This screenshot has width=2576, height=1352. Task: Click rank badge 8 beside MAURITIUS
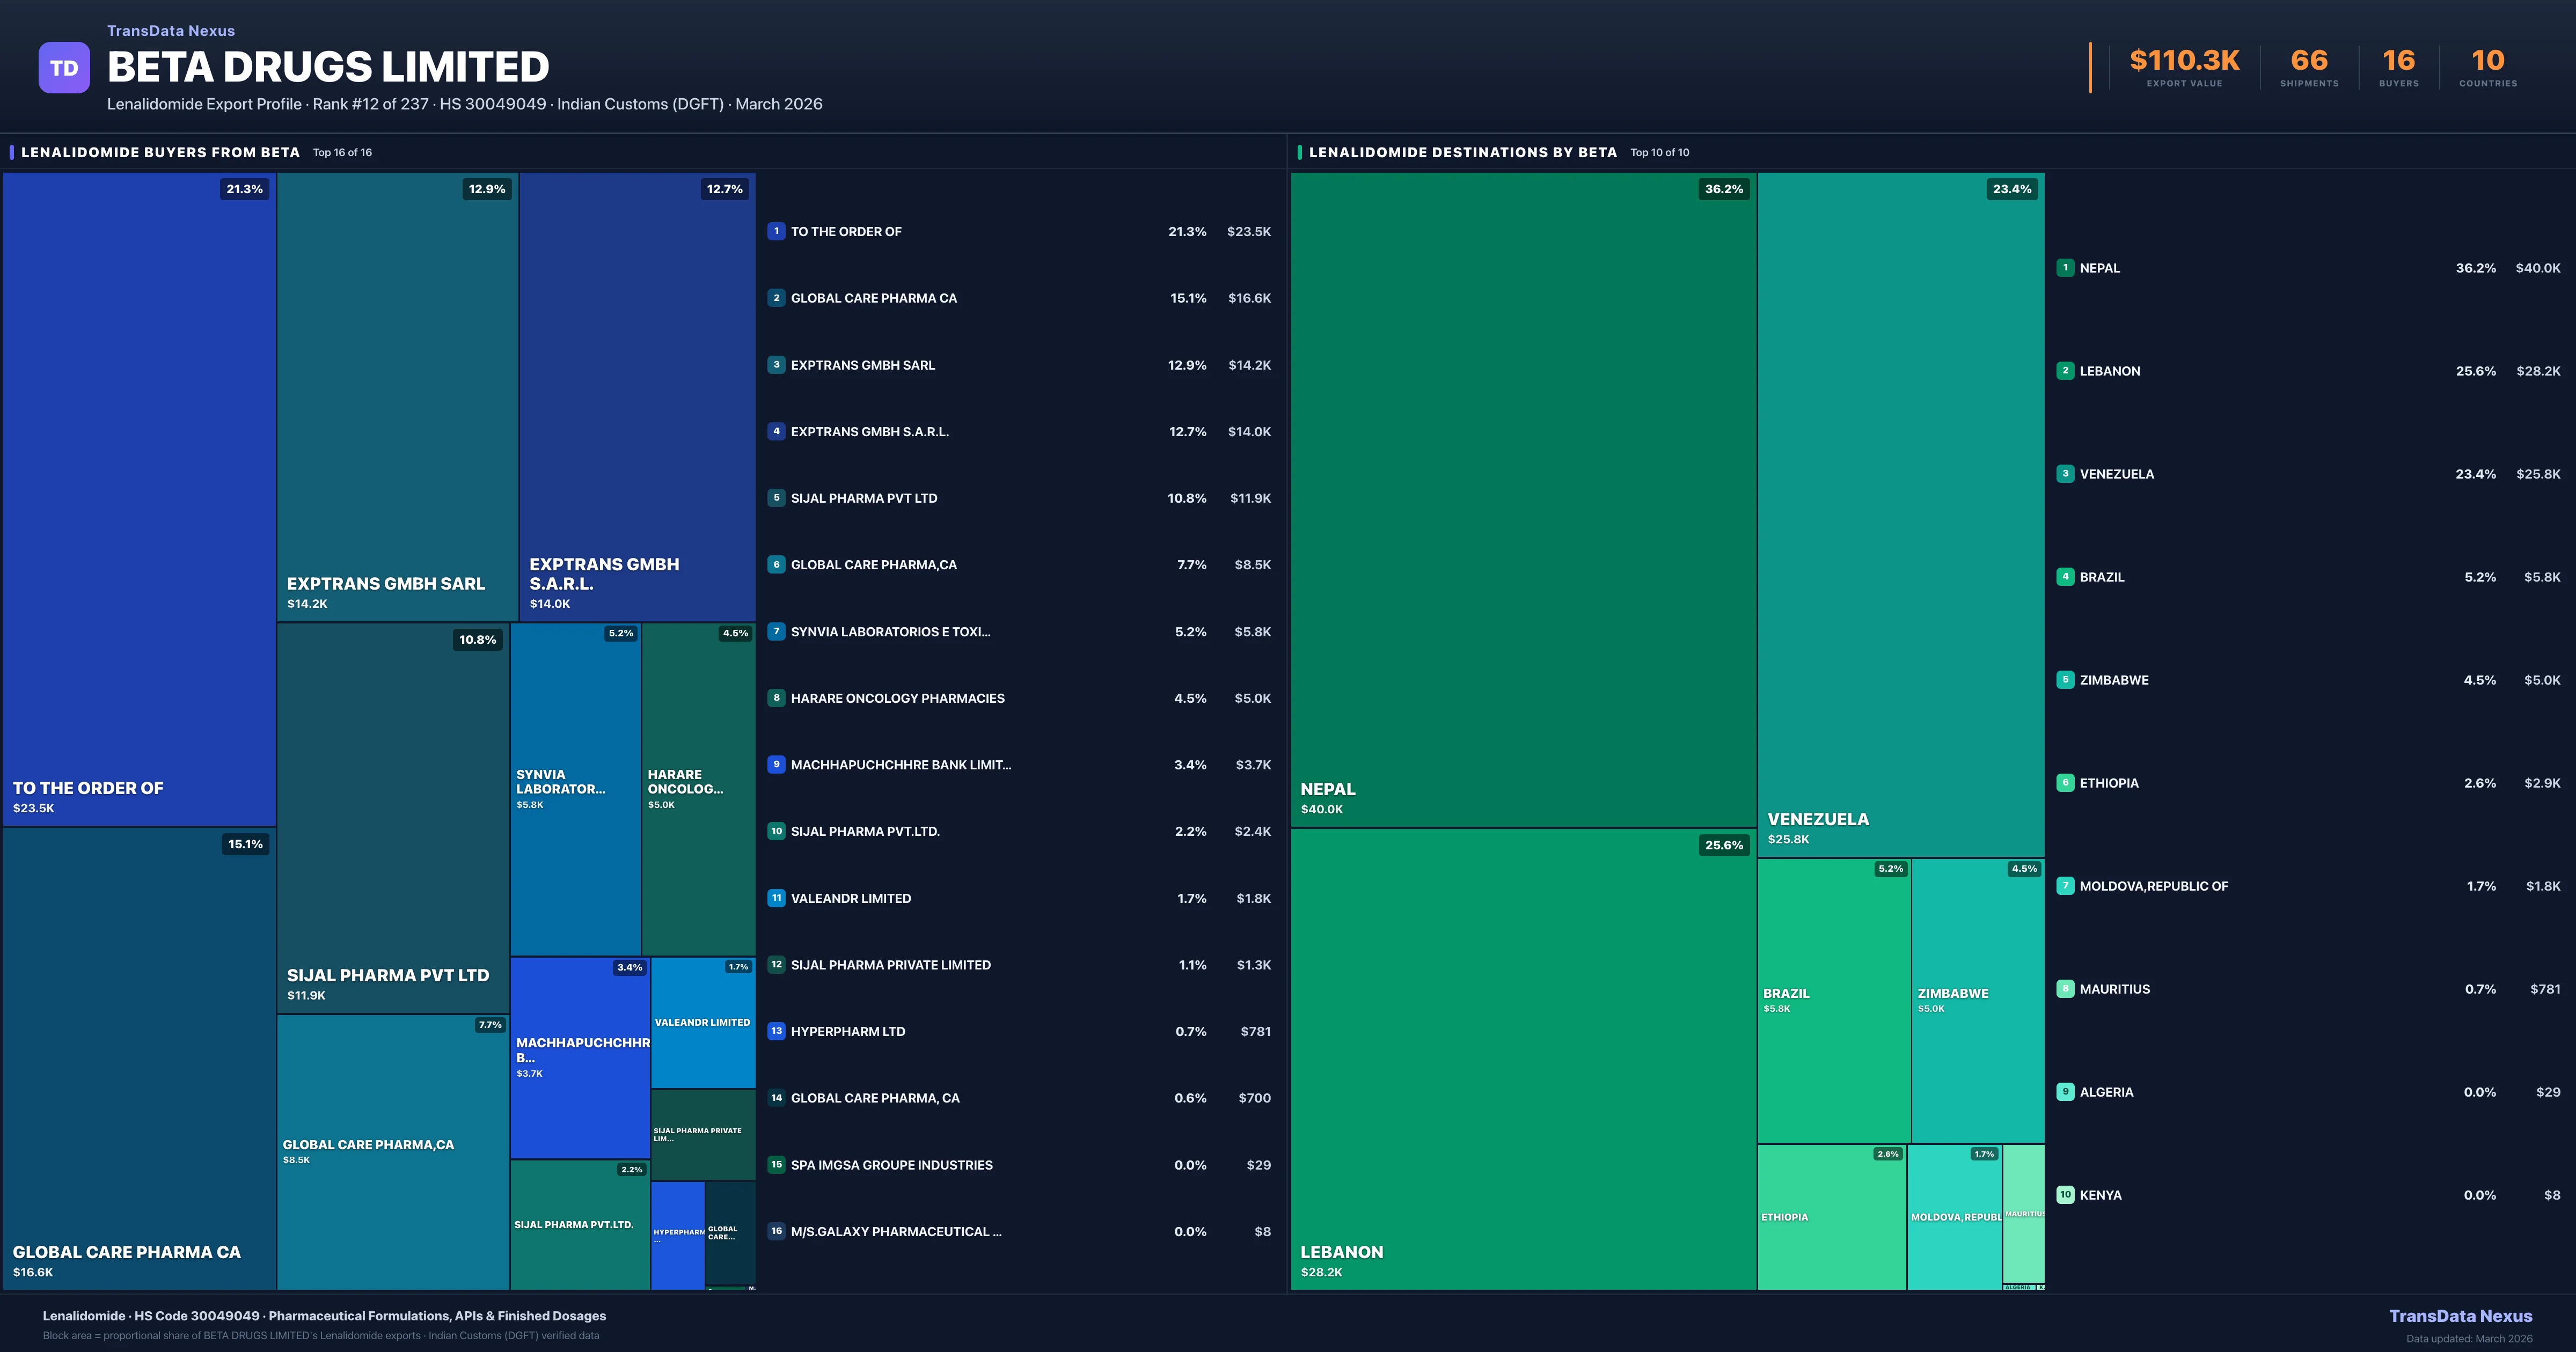(x=2065, y=989)
